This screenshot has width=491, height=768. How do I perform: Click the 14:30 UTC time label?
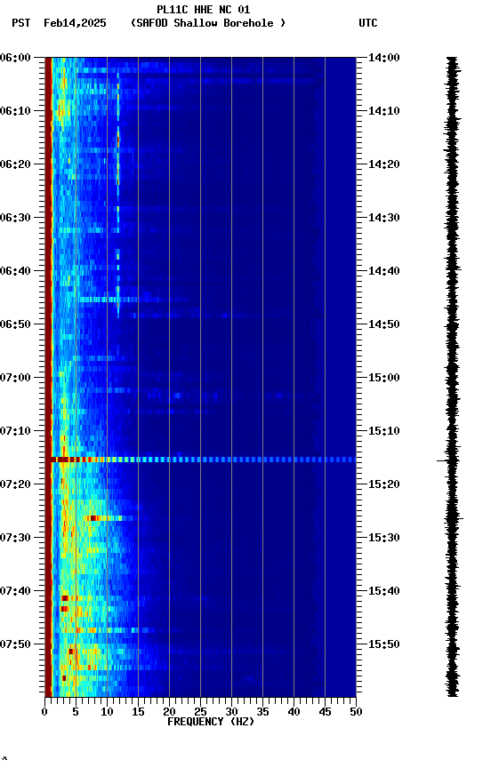pyautogui.click(x=384, y=218)
